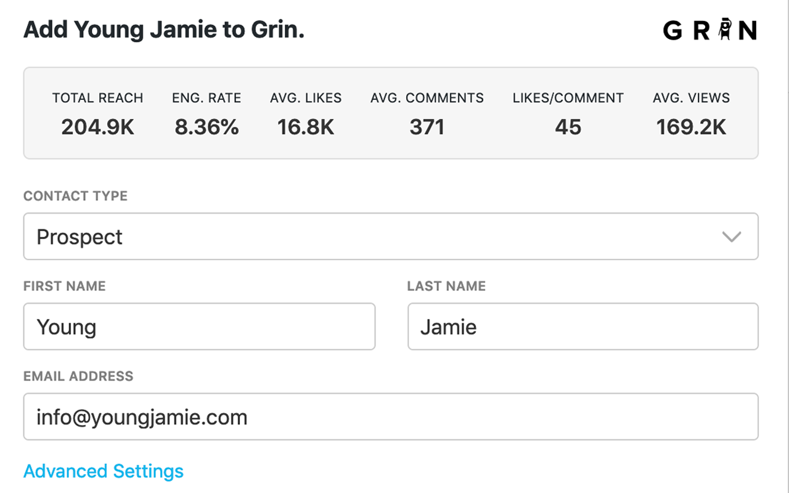Focus the Last Name field containing Jamie
This screenshot has width=789, height=493.
pyautogui.click(x=583, y=327)
